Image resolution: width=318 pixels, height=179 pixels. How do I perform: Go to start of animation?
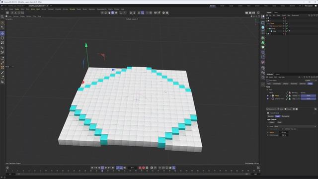tap(92, 168)
